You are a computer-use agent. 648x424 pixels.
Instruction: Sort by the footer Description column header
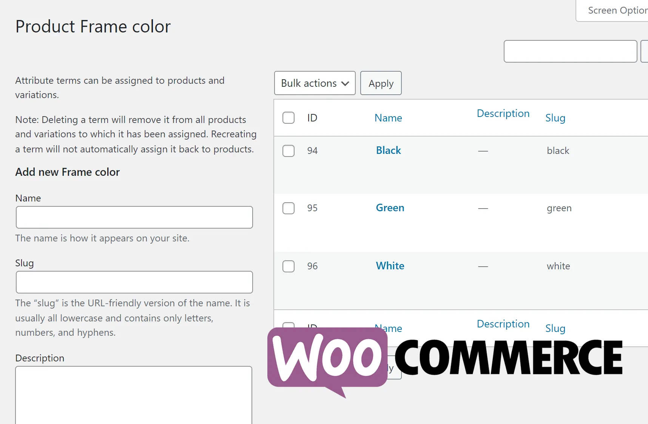(503, 324)
